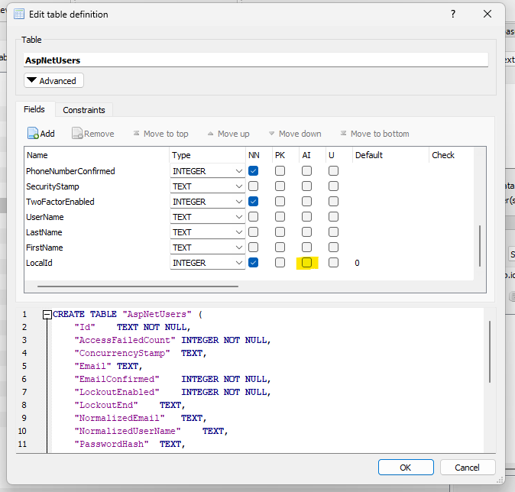
Task: Check Primary Key box for LocalId
Action: 280,263
